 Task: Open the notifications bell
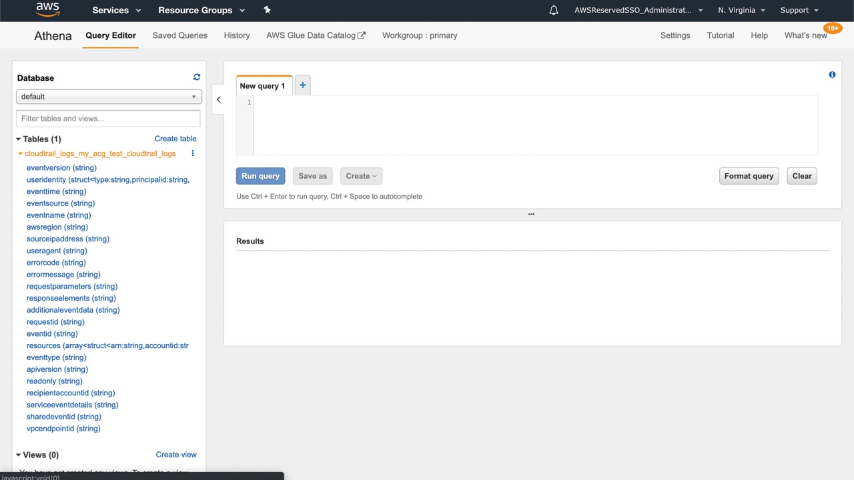click(x=553, y=10)
